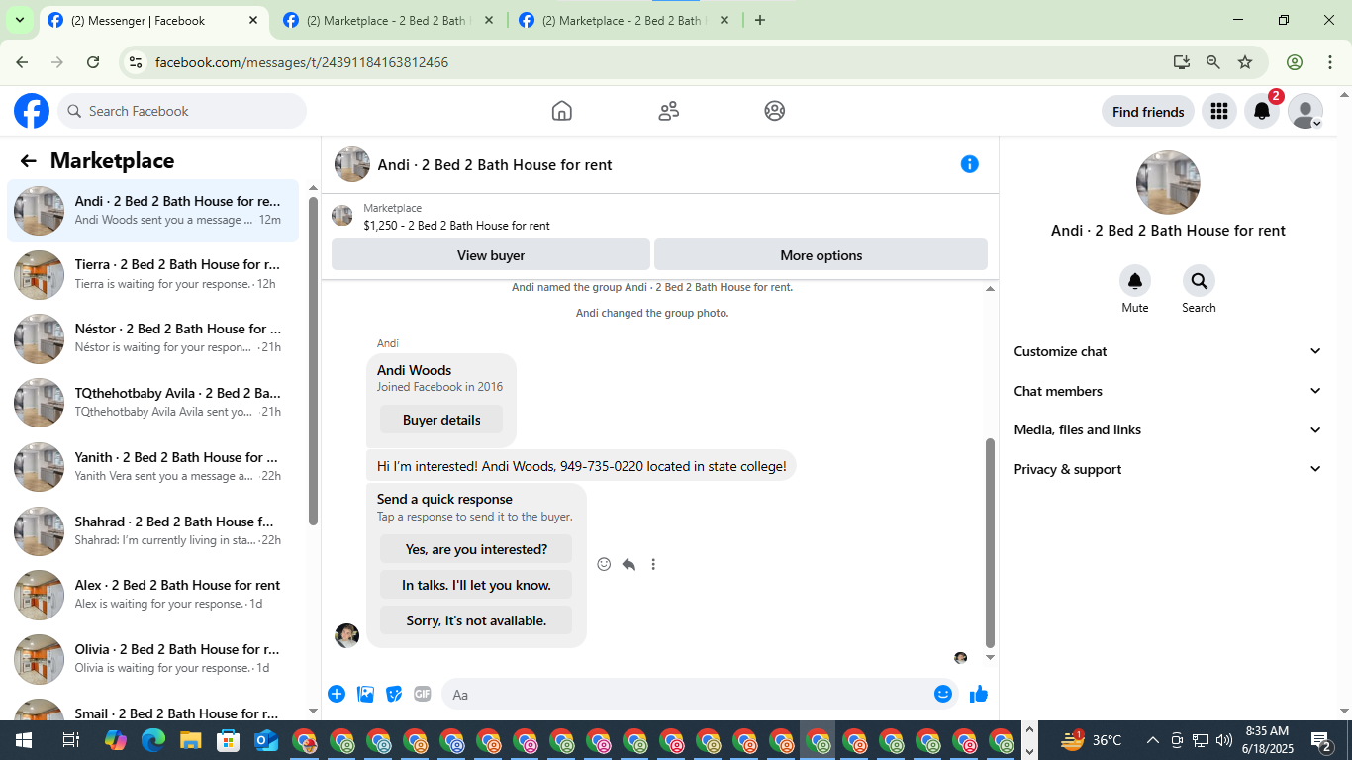Choose a GIF icon in composer

point(423,694)
